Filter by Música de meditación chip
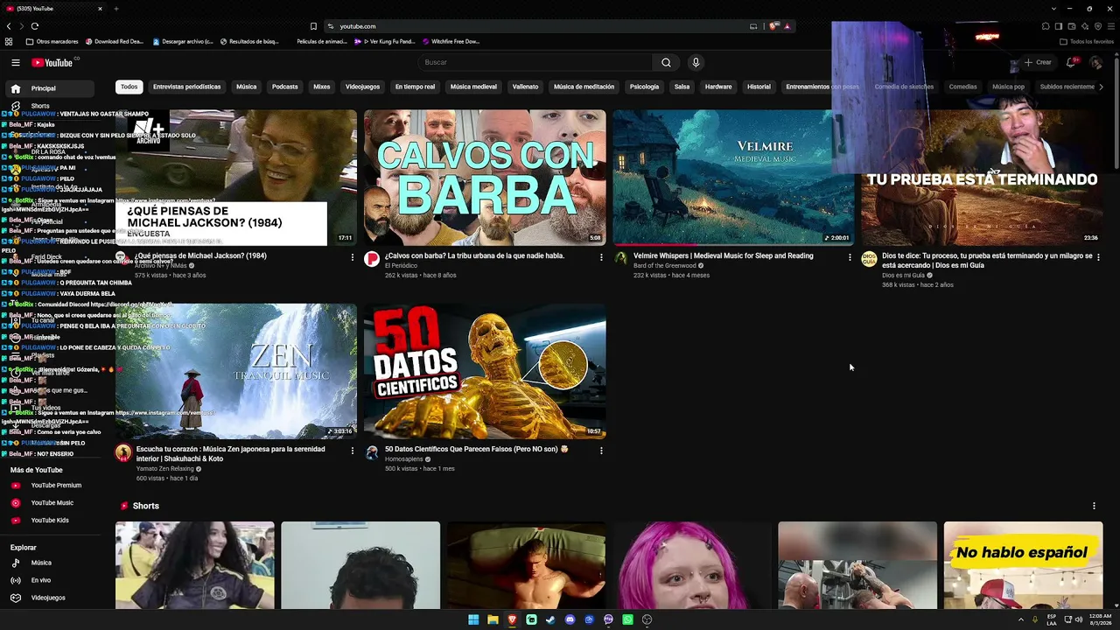1120x630 pixels. [x=584, y=87]
